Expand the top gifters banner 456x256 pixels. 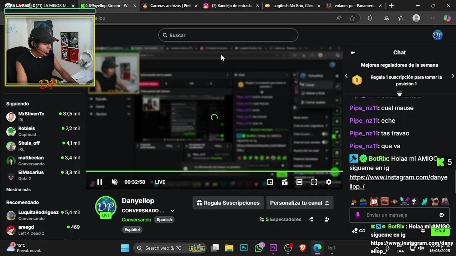(399, 94)
